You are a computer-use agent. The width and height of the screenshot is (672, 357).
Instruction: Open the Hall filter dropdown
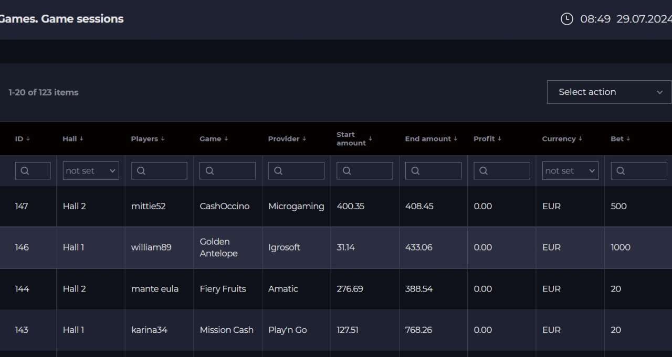[91, 171]
